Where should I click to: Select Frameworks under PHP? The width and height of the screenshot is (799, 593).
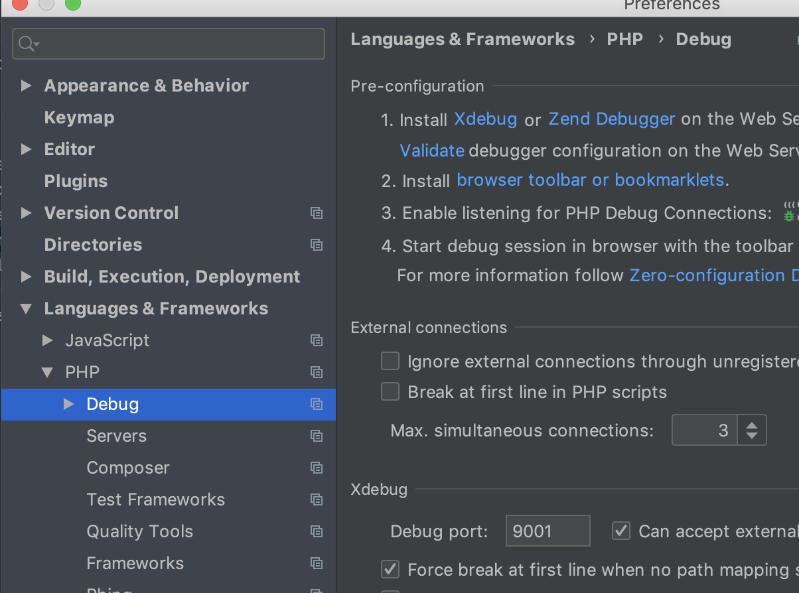click(135, 563)
